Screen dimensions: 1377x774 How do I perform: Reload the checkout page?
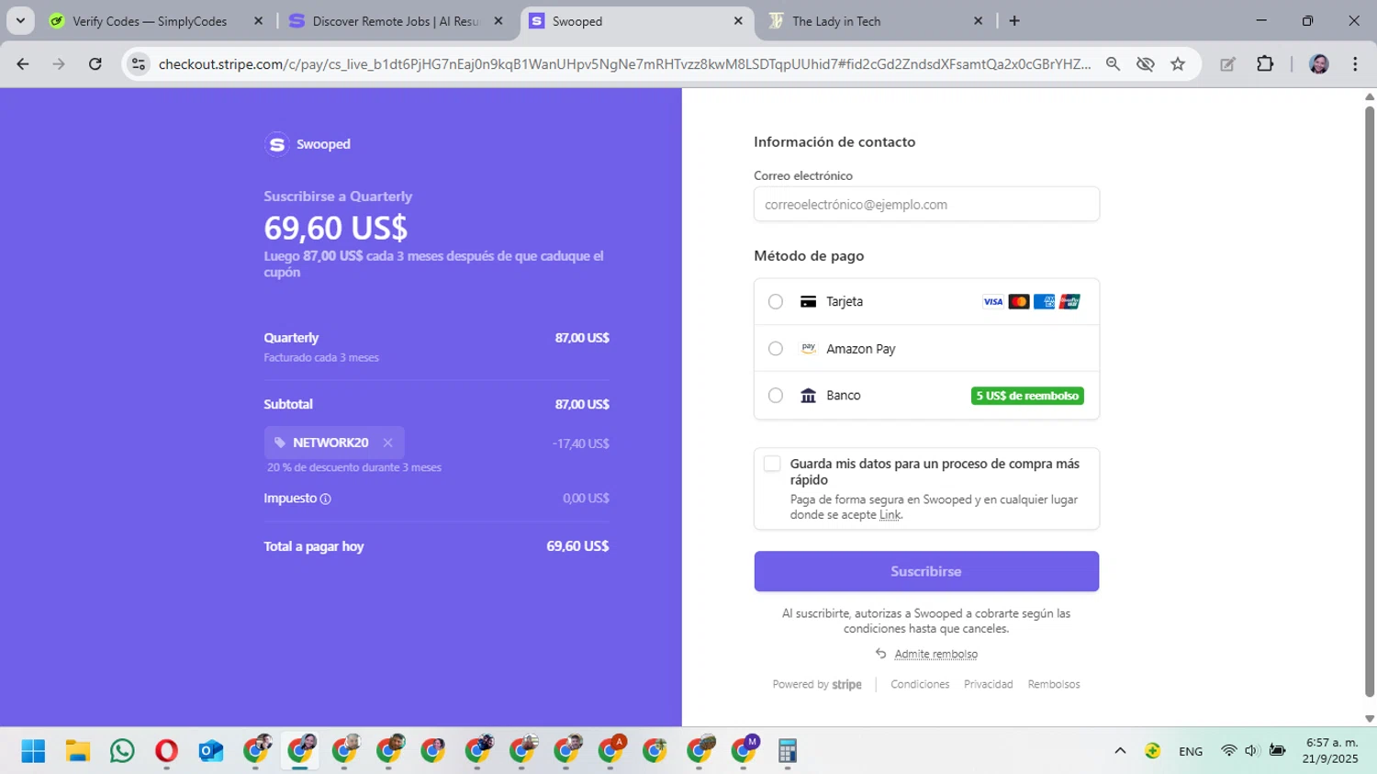tap(95, 64)
